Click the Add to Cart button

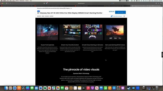(120, 12)
